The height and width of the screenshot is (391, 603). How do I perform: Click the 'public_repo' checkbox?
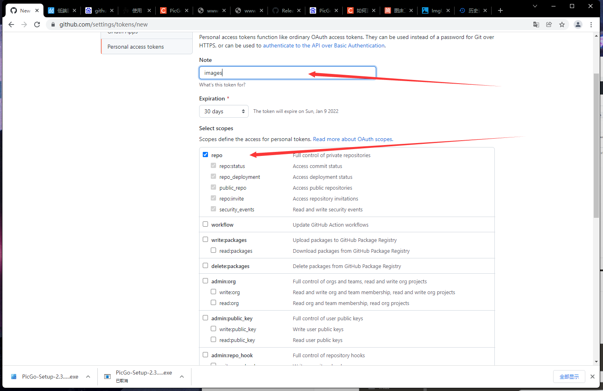tap(214, 187)
